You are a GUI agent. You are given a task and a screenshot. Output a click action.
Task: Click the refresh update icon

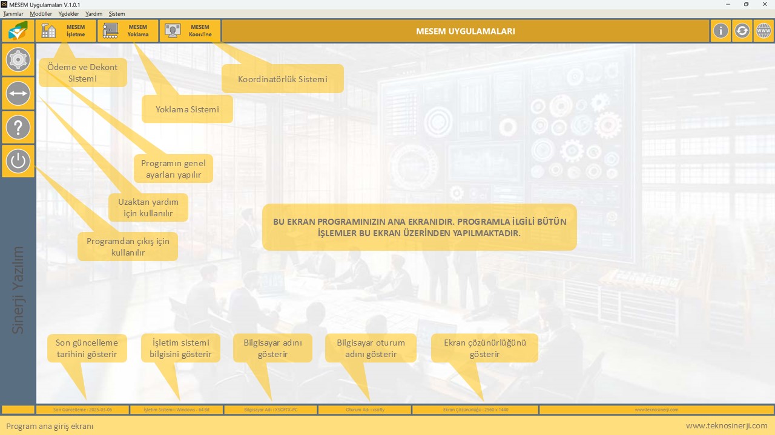pyautogui.click(x=742, y=31)
